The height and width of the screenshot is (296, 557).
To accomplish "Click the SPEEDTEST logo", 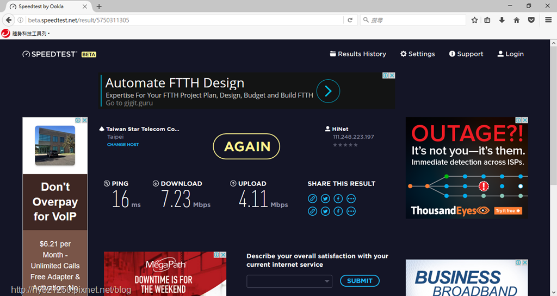I will [x=49, y=54].
